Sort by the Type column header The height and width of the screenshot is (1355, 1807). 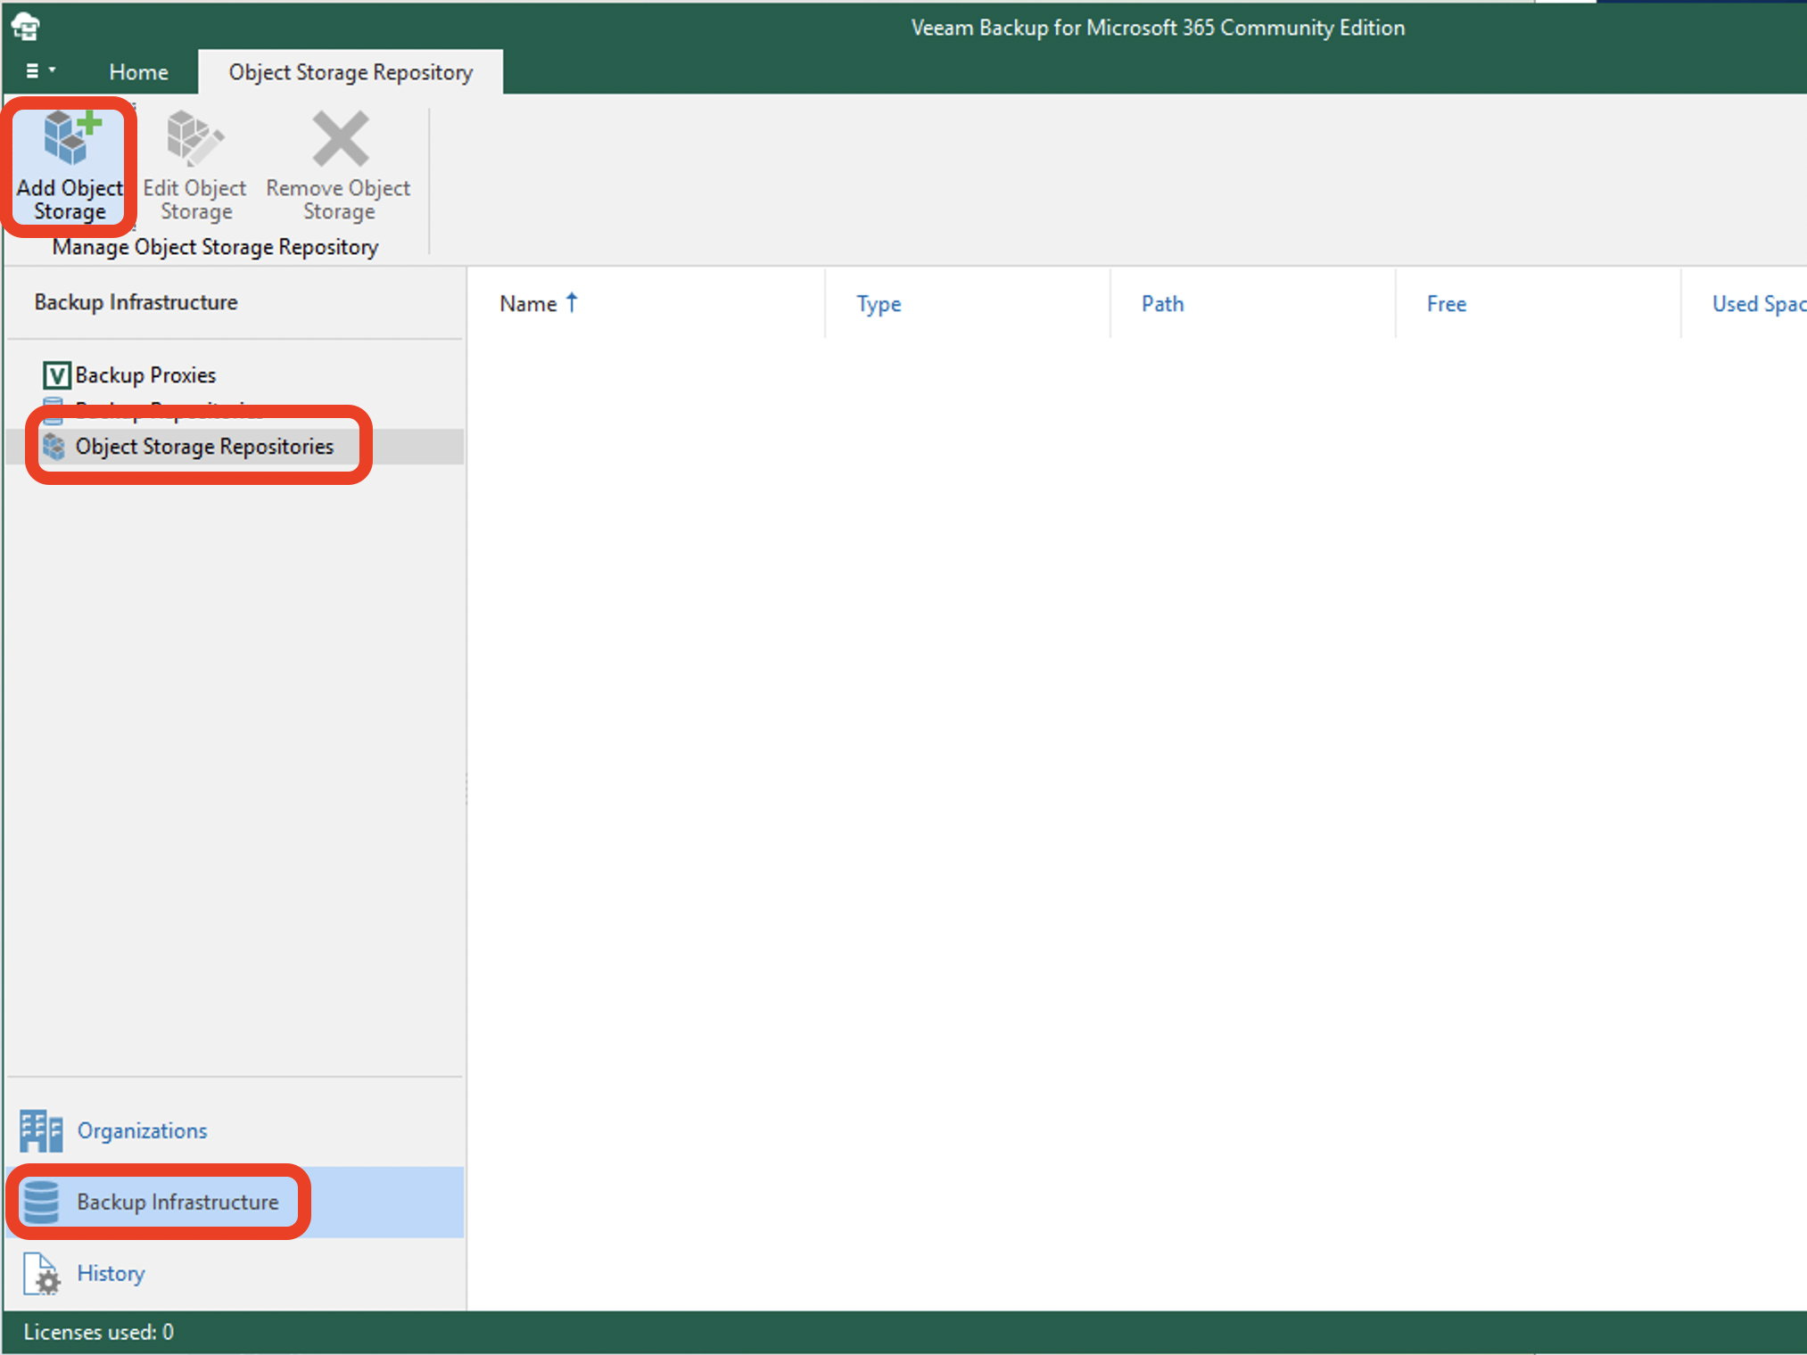point(968,303)
